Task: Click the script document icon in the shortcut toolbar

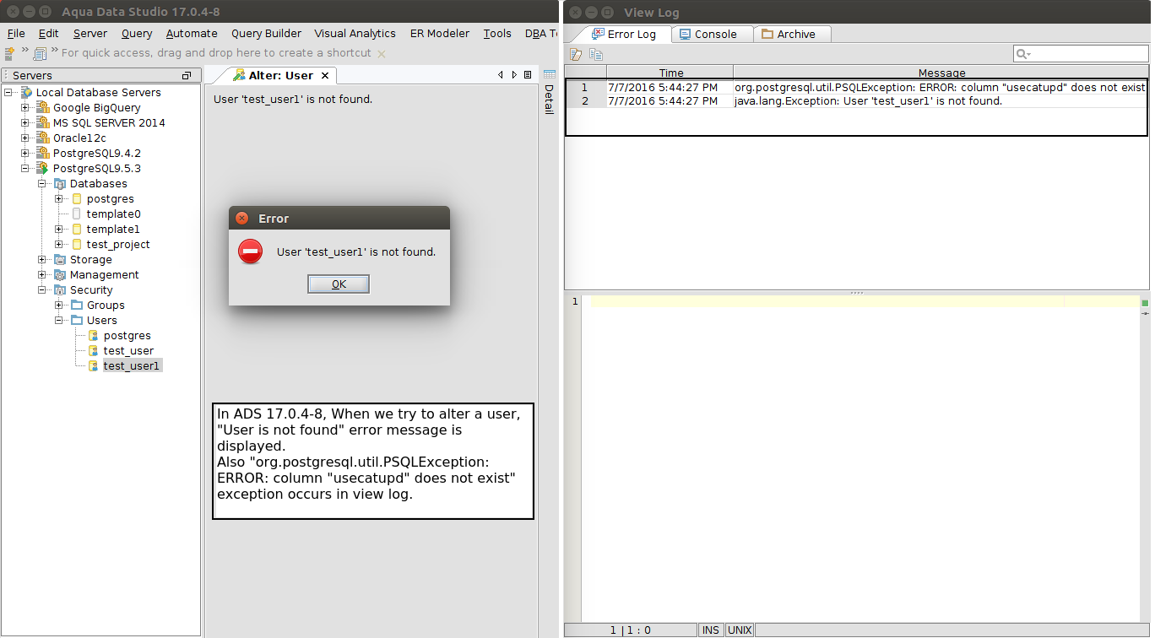Action: pos(40,53)
